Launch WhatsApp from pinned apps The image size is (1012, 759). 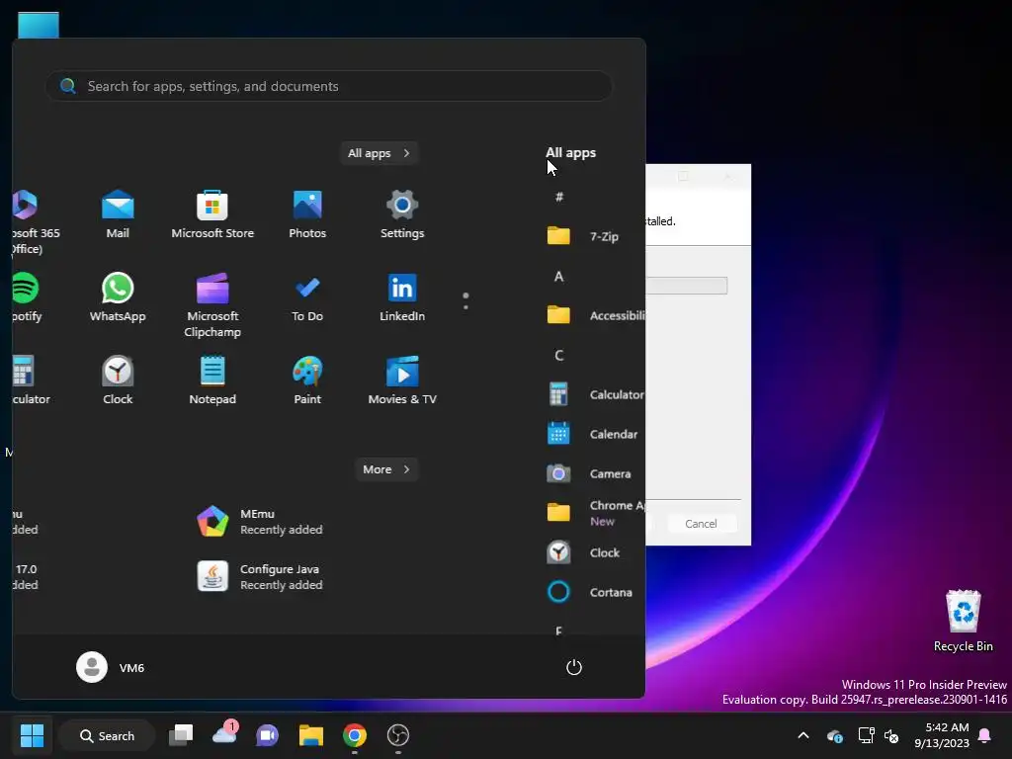pyautogui.click(x=118, y=297)
